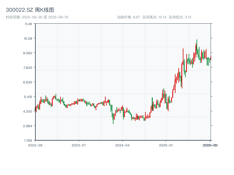The image size is (234, 175).
Task: Click the last red candlestick at chart's right edge
Action: (211, 58)
